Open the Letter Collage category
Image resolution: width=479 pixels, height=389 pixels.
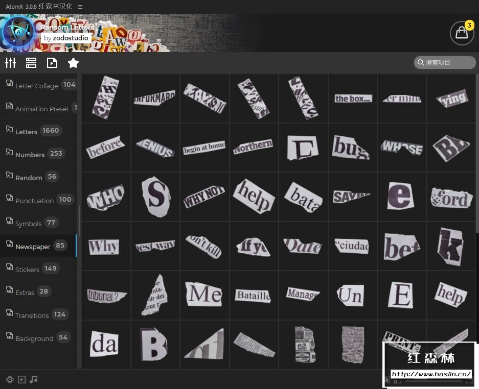(x=38, y=85)
